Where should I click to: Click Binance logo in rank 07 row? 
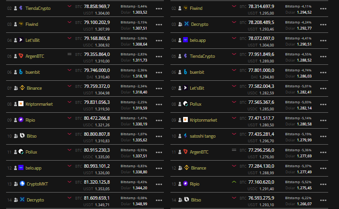(21, 88)
